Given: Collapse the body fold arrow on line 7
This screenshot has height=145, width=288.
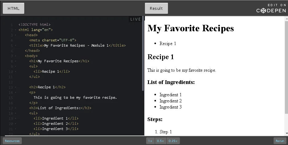Looking at the screenshot, I should pyautogui.click(x=16, y=56).
